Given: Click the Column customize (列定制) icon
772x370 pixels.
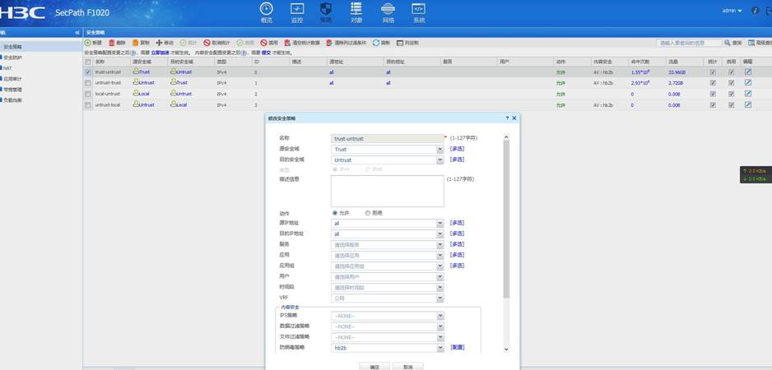Looking at the screenshot, I should 400,43.
